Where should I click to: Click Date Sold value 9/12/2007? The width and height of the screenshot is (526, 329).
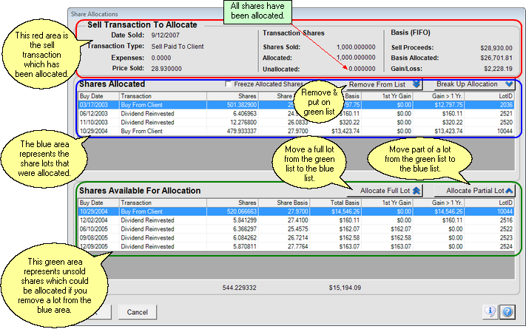point(166,35)
